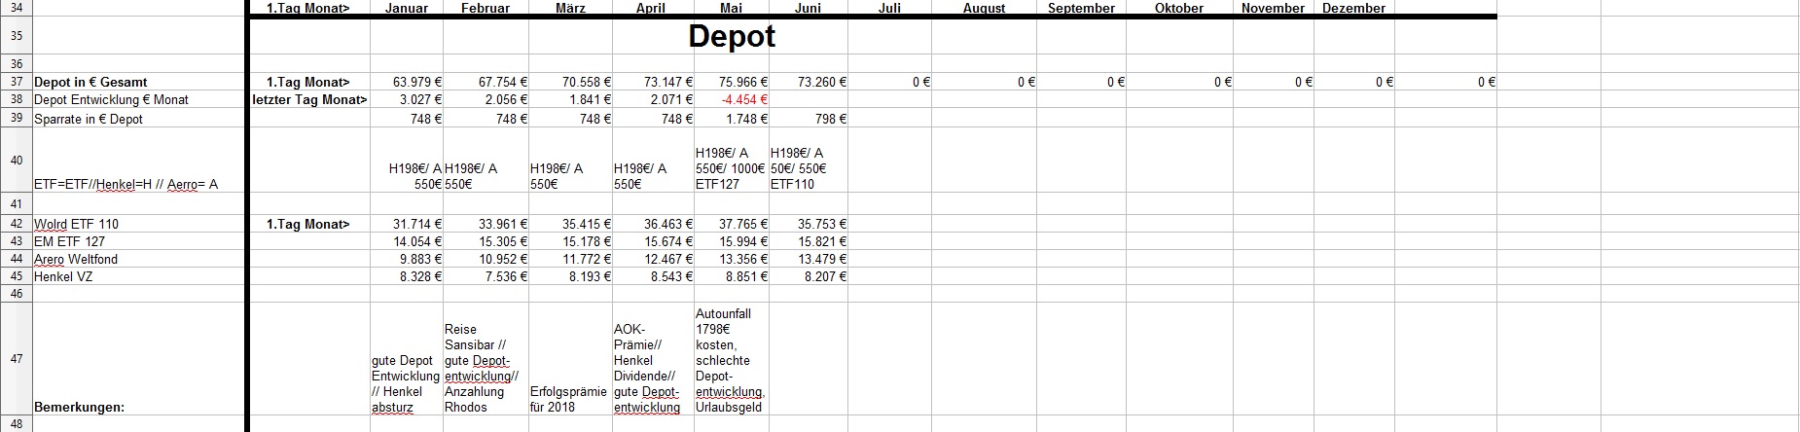Click the '14.054 €' January EM ETF value
The image size is (1800, 432).
tap(407, 241)
